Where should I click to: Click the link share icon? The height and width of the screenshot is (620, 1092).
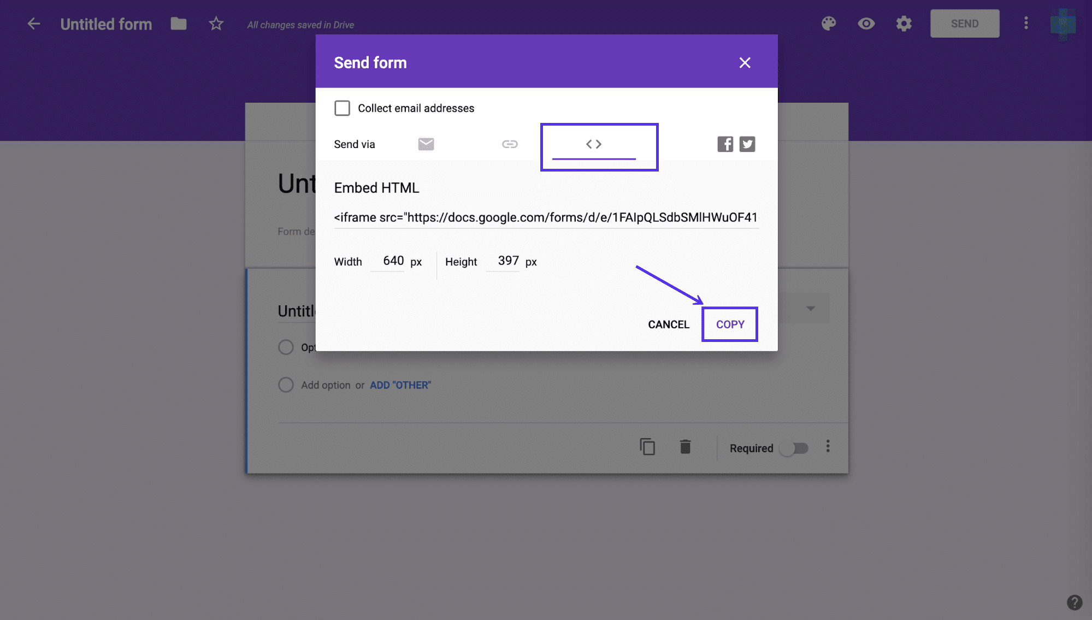(510, 143)
